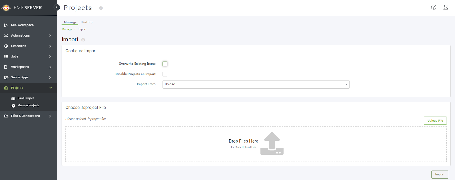This screenshot has height=180, width=455.
Task: Expand the Files & Connections chevron
Action: [50, 116]
